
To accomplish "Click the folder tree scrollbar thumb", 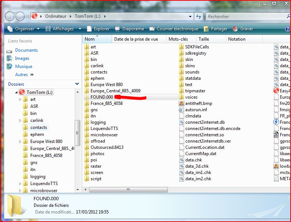I will [x=78, y=133].
